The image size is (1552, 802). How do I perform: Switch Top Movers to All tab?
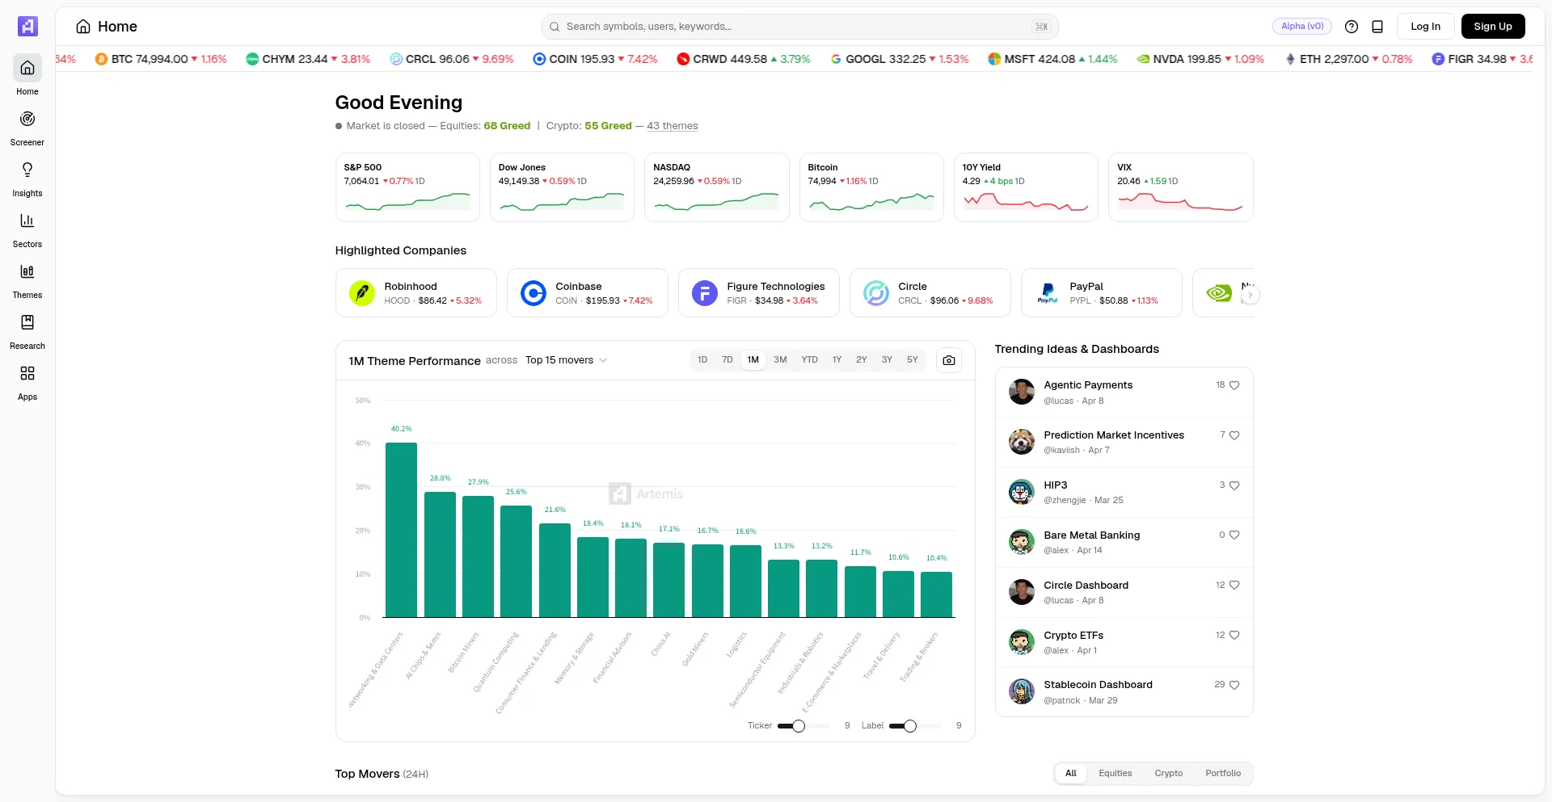pyautogui.click(x=1071, y=774)
